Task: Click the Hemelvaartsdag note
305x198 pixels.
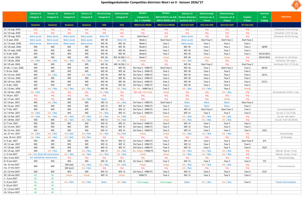Action: 286,158
